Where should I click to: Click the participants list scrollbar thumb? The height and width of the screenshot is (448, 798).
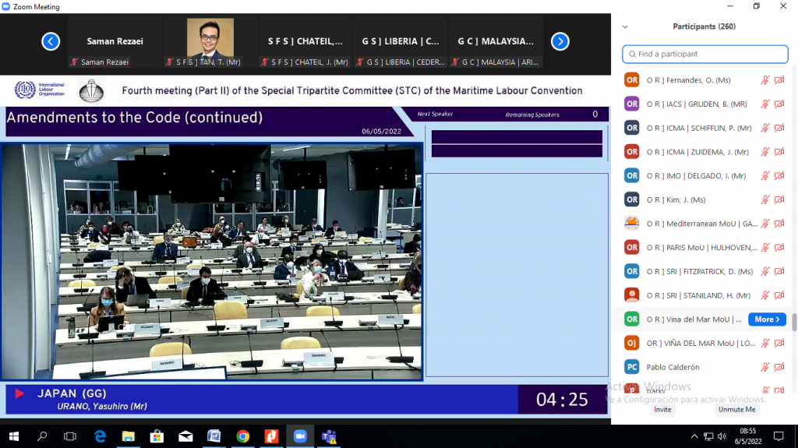pyautogui.click(x=794, y=322)
